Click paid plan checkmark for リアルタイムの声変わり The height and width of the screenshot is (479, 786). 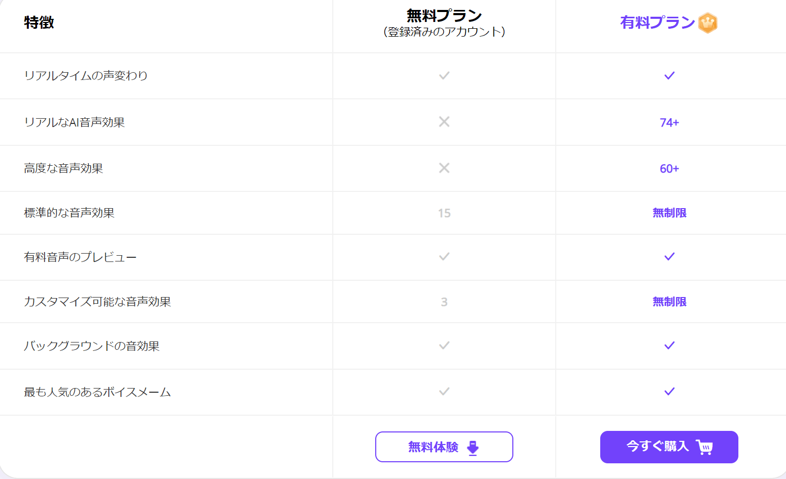pos(669,76)
